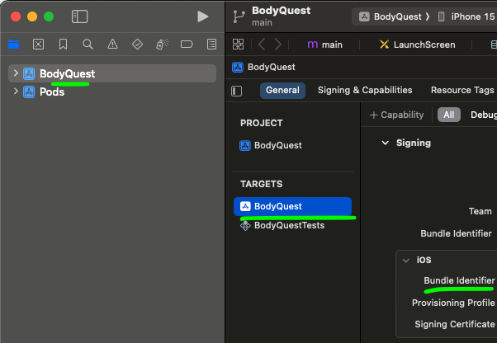
Task: Click the Provisioning Profile label
Action: 453,303
